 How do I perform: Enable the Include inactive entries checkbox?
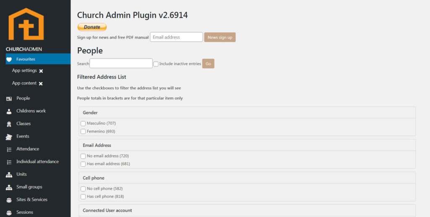pyautogui.click(x=156, y=64)
